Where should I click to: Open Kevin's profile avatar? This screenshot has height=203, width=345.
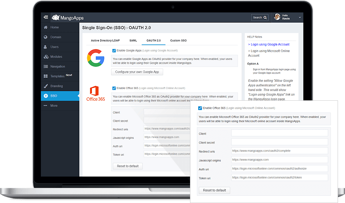(x=277, y=17)
